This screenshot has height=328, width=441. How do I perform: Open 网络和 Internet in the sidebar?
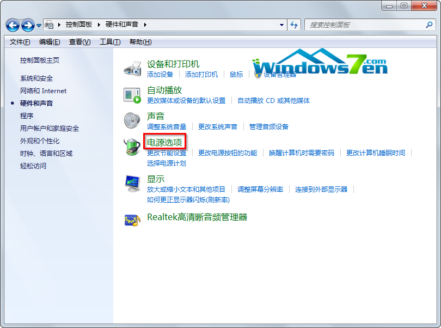[x=43, y=90]
